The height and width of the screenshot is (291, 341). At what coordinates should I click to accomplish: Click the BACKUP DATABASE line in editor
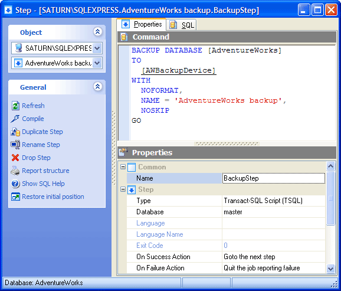click(206, 50)
